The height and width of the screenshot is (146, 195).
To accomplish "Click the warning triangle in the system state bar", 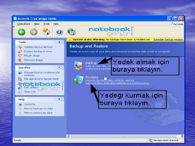I will tap(70, 39).
